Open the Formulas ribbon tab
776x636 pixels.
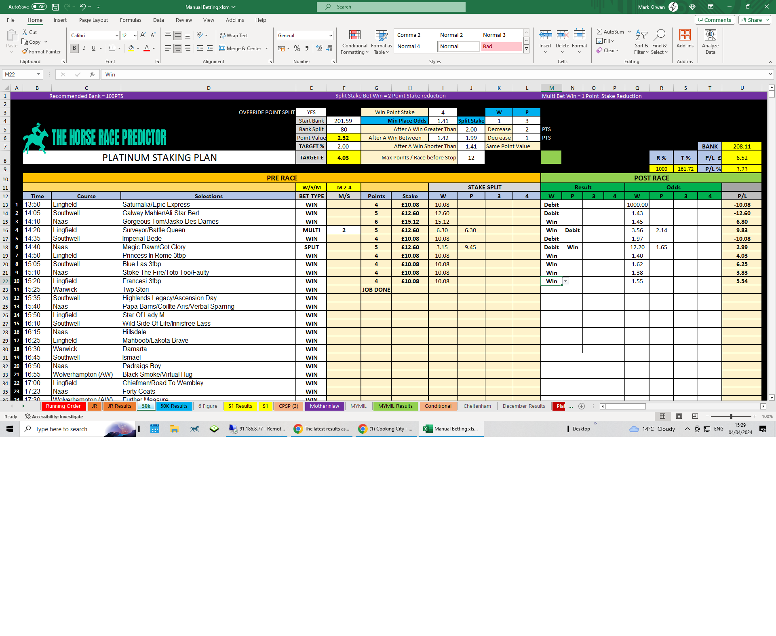tap(131, 20)
